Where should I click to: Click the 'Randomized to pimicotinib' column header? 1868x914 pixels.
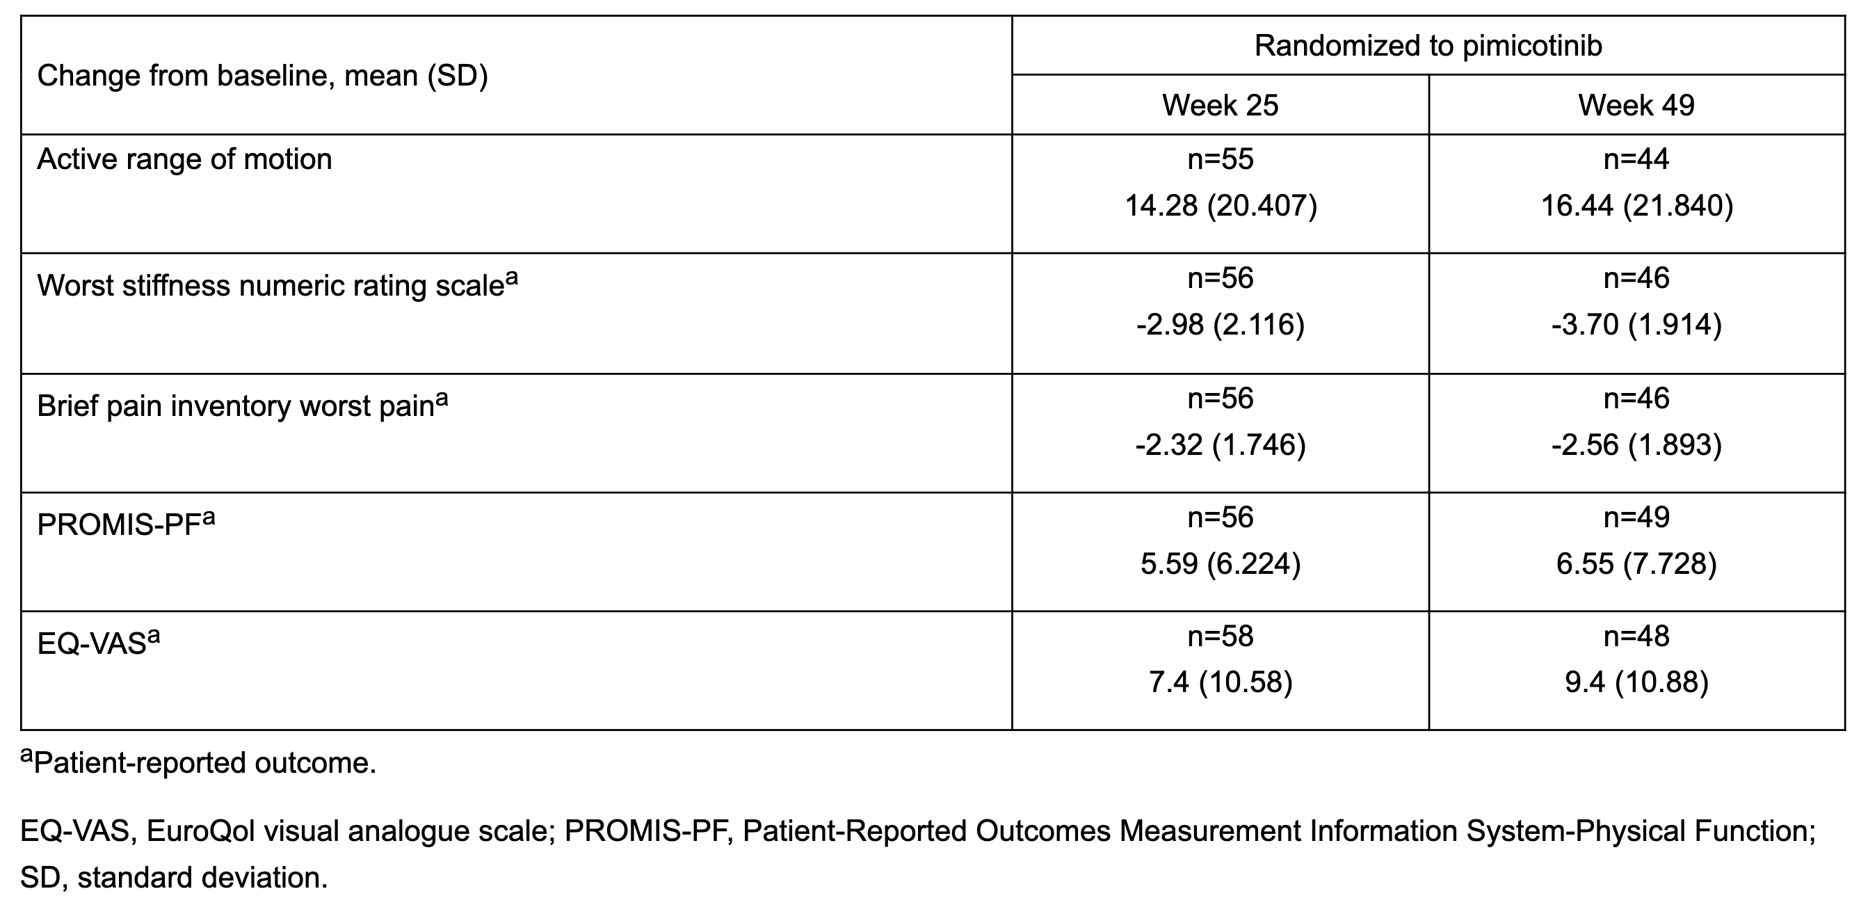pyautogui.click(x=1428, y=46)
